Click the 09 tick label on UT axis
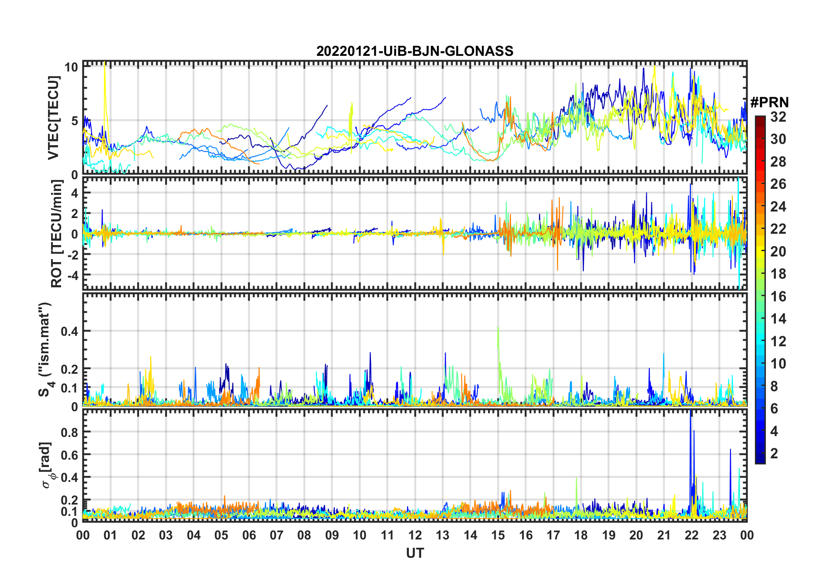 (332, 535)
